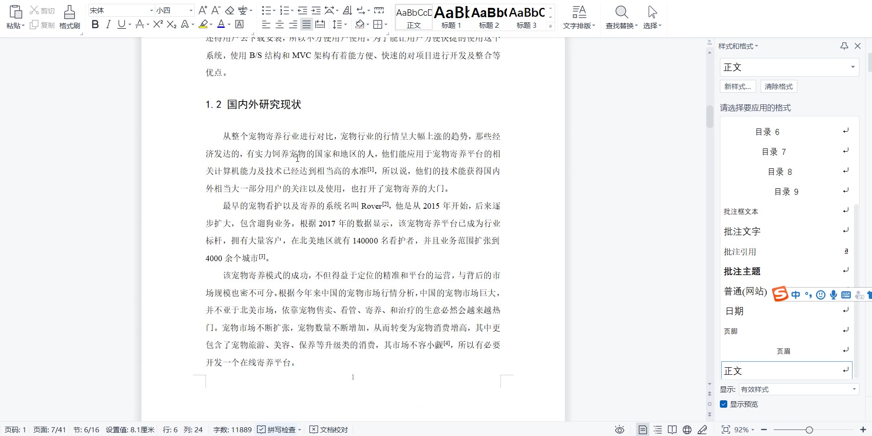Switch to outline view in status bar

[x=658, y=430]
